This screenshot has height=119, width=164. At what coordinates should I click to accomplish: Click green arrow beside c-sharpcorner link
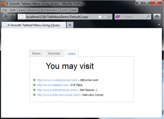34,80
